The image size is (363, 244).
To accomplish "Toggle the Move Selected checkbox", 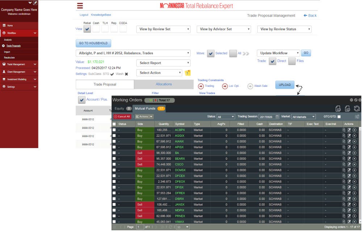I will (211, 54).
